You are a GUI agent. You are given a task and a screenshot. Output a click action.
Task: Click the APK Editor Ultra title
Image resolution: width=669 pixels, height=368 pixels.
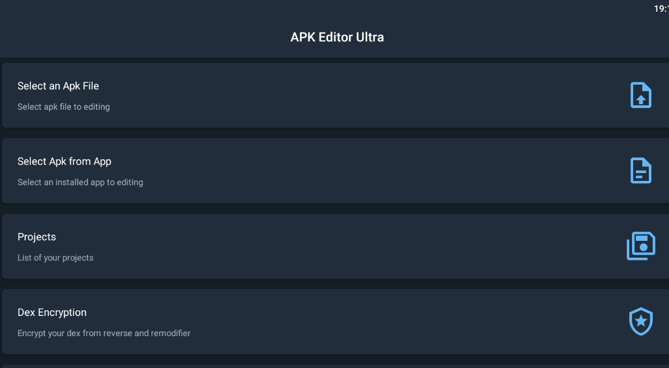click(337, 37)
